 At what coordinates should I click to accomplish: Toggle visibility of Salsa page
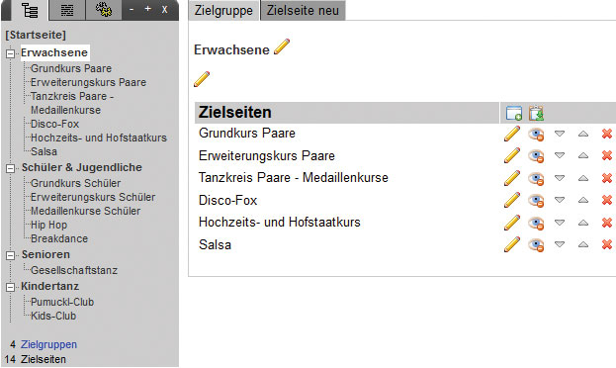click(536, 245)
